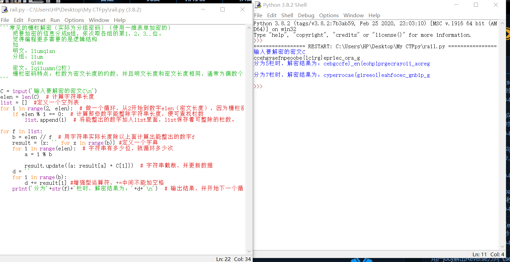Open Window menu in Python Shell window

point(354,15)
